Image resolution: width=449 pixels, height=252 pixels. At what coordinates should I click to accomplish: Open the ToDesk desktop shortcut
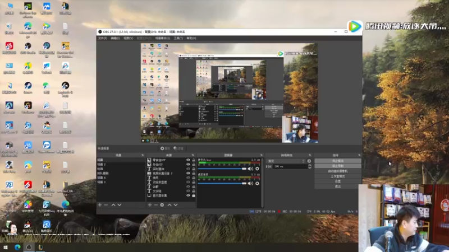[x=47, y=68]
